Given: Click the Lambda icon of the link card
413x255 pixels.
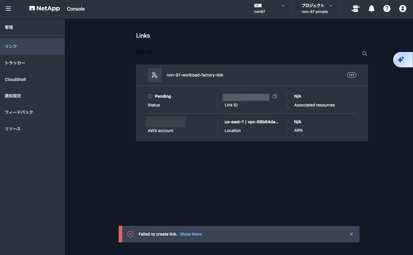Looking at the screenshot, I should pyautogui.click(x=155, y=75).
